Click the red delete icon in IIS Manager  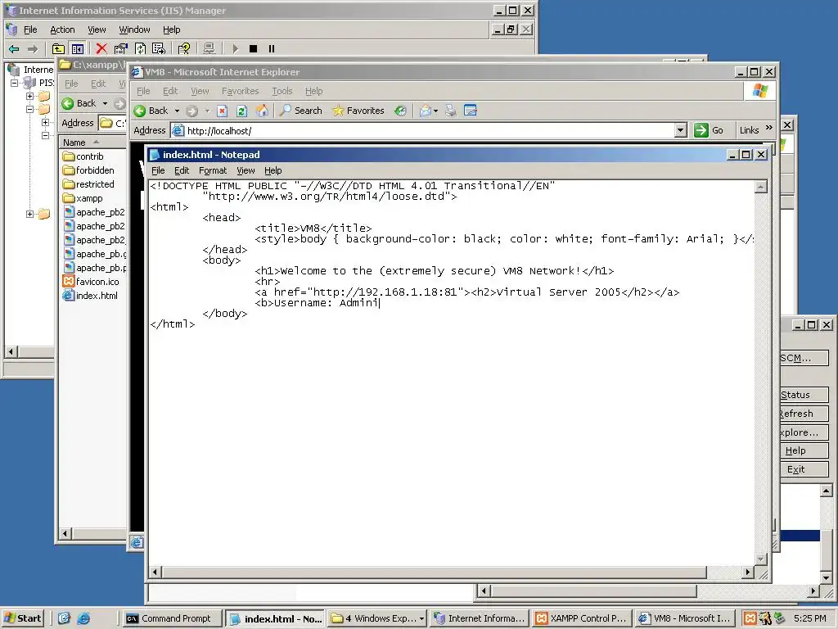pos(101,48)
